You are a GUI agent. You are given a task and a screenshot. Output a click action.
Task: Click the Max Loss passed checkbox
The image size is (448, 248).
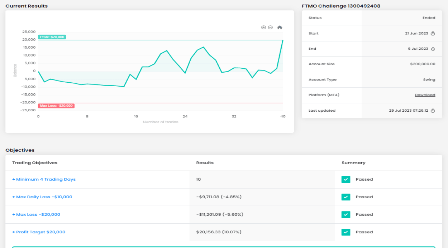click(345, 215)
